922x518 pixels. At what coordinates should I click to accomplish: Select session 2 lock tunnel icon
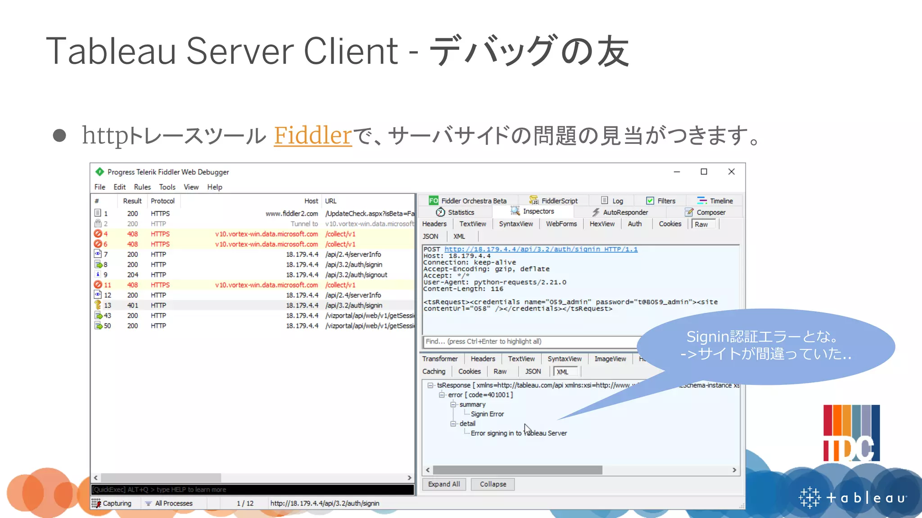pyautogui.click(x=98, y=223)
